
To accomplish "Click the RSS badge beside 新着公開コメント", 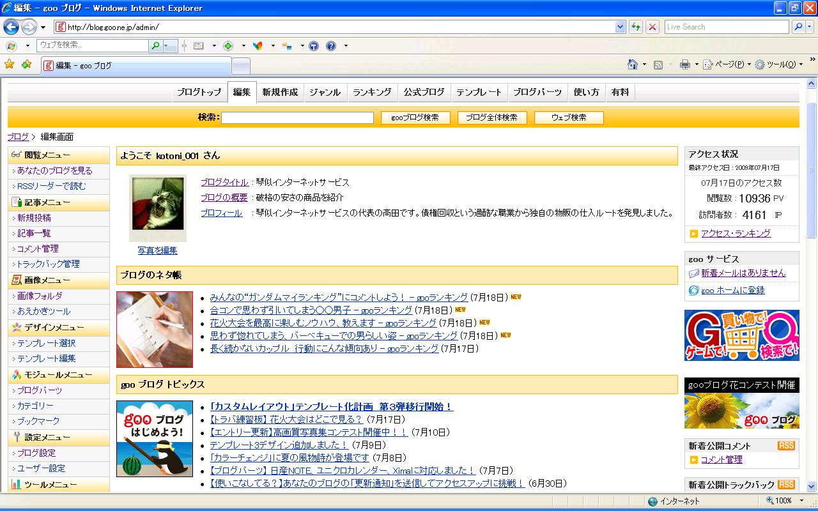I will coord(786,446).
